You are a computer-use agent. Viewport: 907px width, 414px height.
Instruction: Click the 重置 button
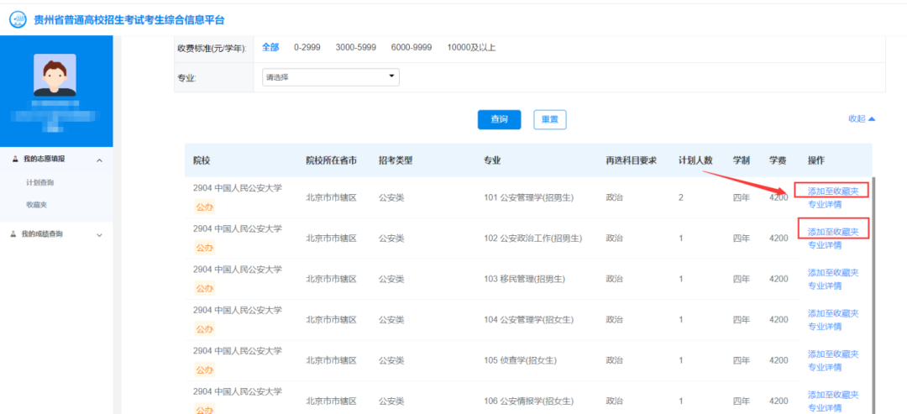point(549,120)
